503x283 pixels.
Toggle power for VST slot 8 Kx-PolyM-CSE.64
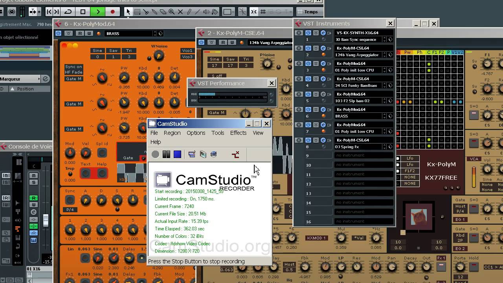click(308, 140)
